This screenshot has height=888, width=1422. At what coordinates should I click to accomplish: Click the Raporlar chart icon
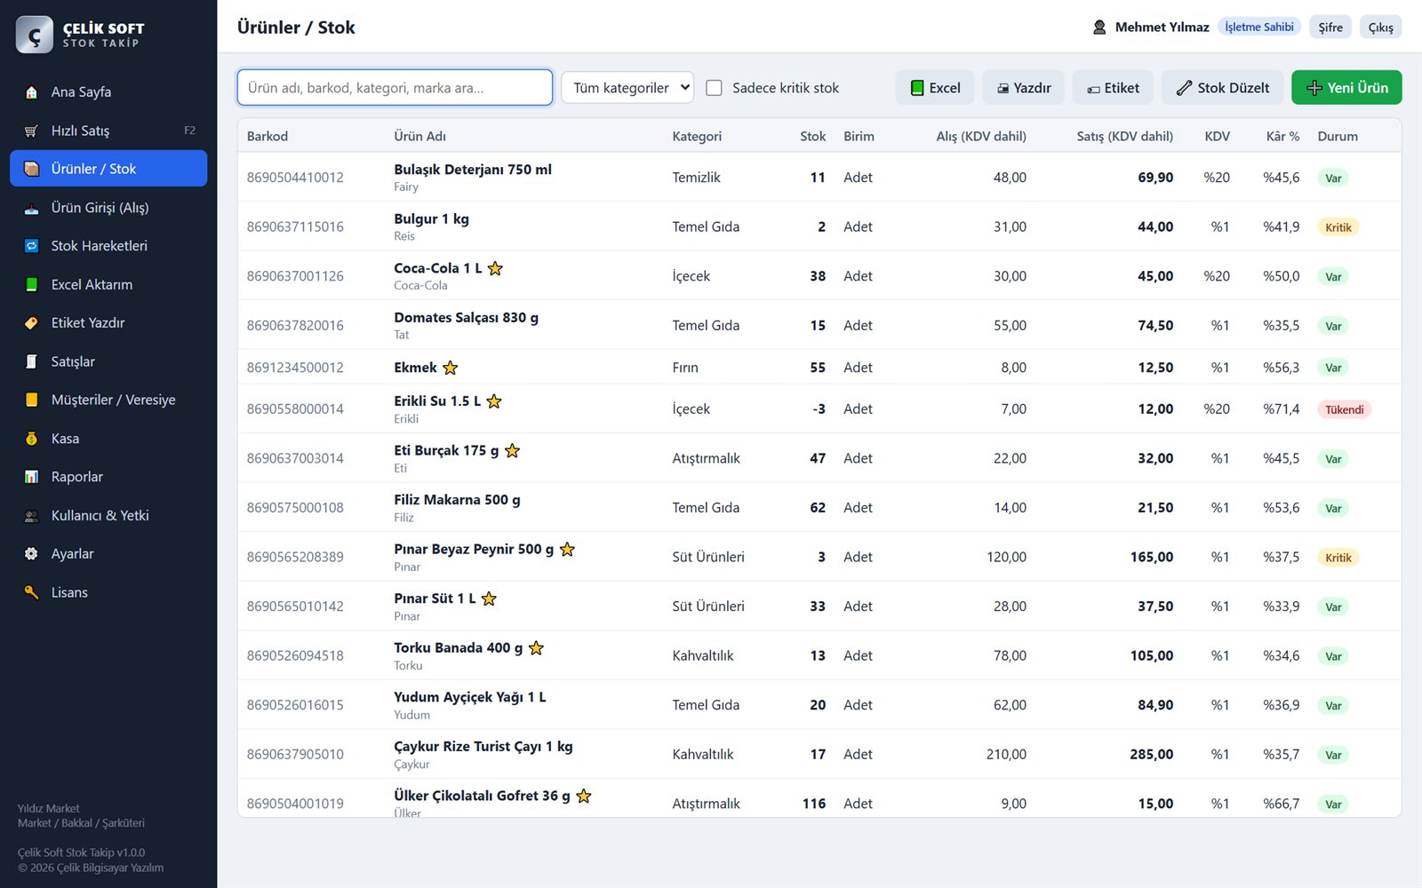click(32, 477)
